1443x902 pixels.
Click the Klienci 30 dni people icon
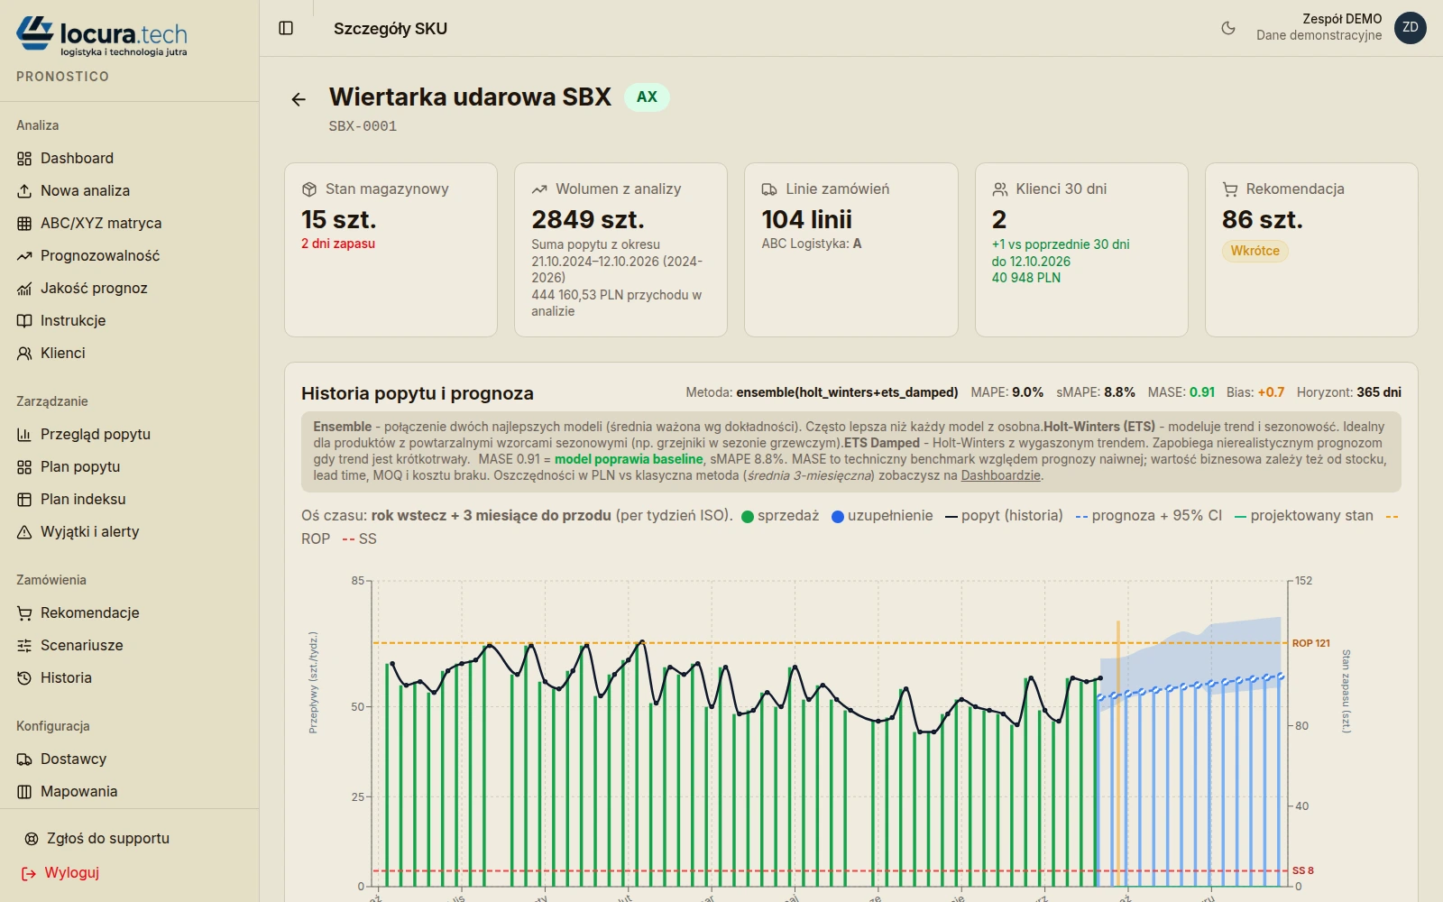click(1000, 189)
